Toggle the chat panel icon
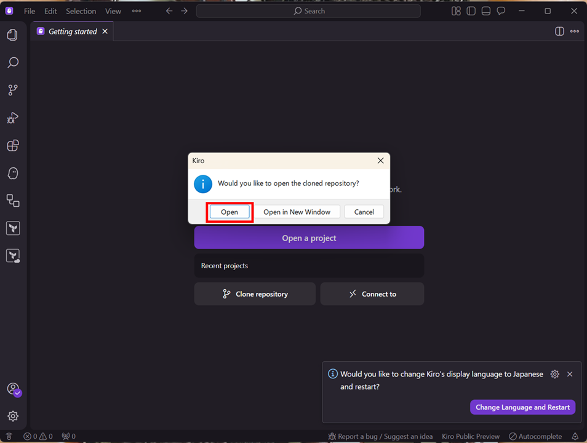587x443 pixels. [x=501, y=11]
